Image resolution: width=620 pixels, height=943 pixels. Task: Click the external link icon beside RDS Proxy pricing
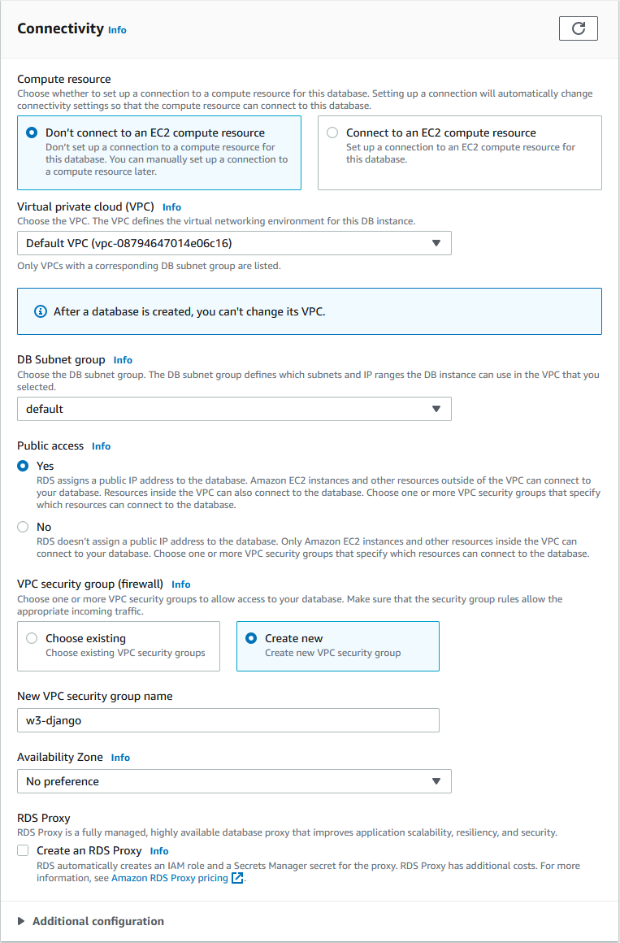coord(237,878)
